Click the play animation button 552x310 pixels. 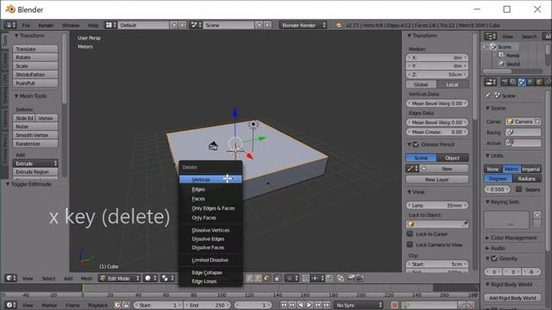[309, 305]
